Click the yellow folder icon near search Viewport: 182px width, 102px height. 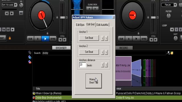172,53
